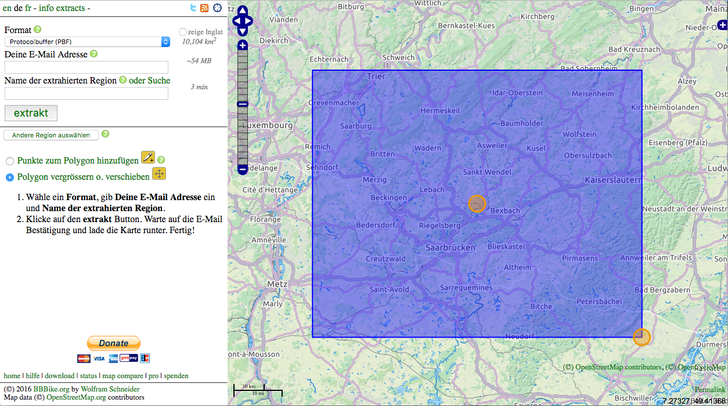Open the pro footer link
The image size is (728, 406).
pos(153,376)
